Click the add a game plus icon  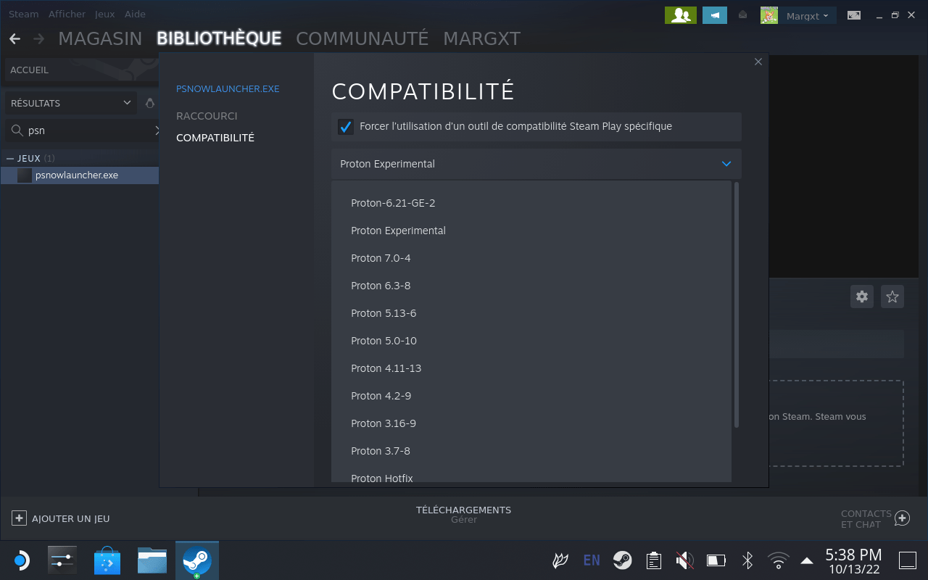(19, 518)
